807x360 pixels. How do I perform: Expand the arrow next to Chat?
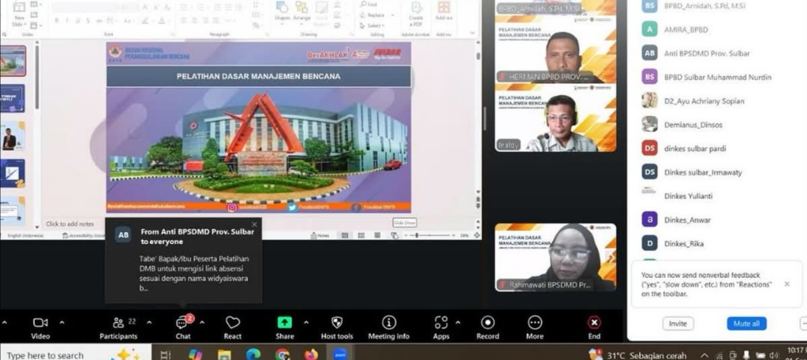[x=202, y=322]
